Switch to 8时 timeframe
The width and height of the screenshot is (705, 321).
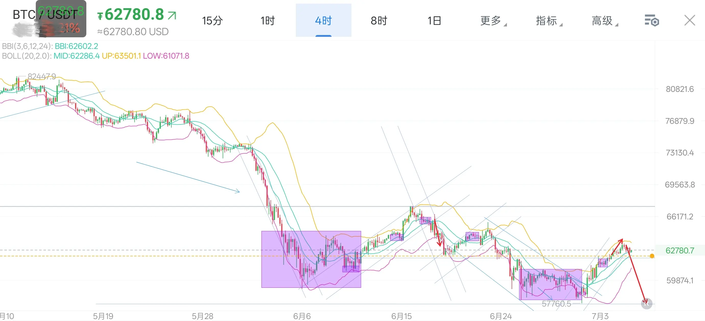click(x=379, y=20)
